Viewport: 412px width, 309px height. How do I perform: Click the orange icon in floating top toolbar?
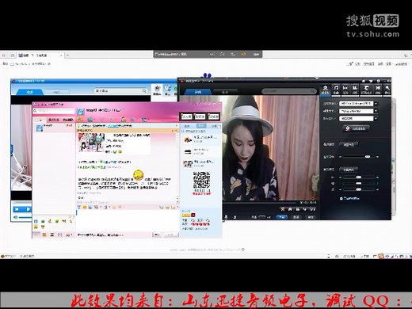tap(243, 54)
